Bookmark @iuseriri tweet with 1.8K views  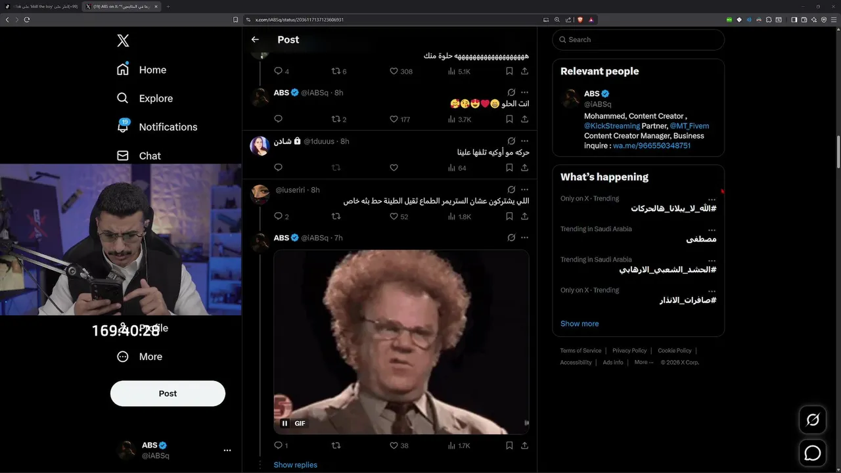509,216
